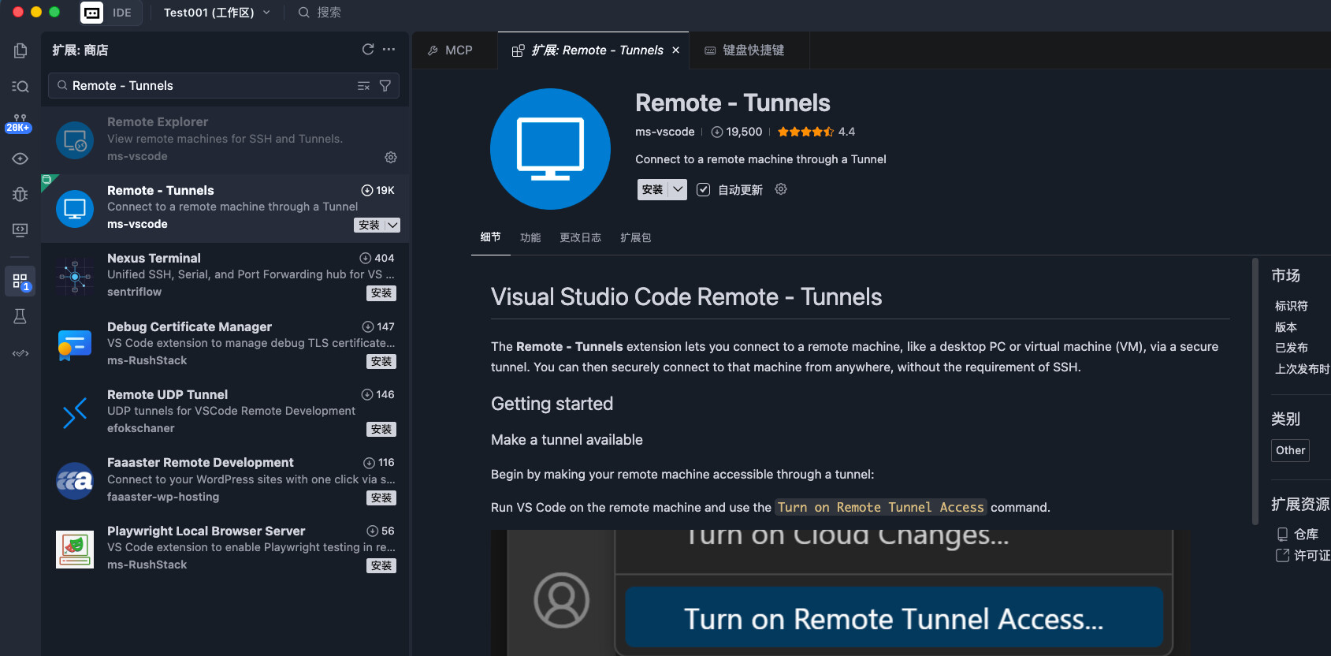This screenshot has height=656, width=1331.
Task: Select the Remote Explorer title in results
Action: 158,121
